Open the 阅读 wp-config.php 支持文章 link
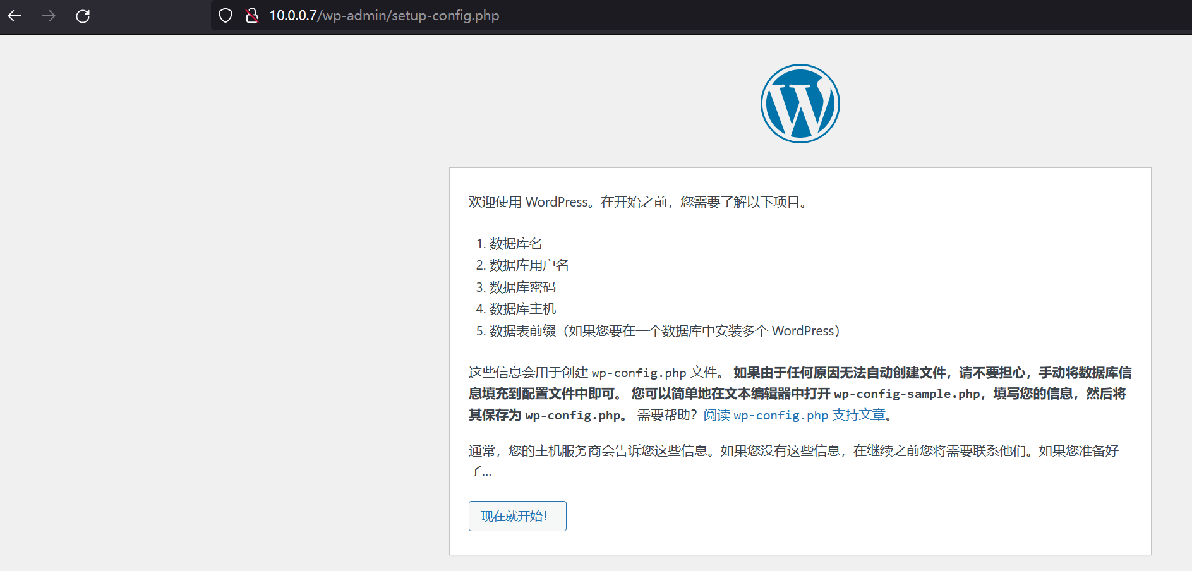Viewport: 1192px width, 571px height. tap(795, 415)
